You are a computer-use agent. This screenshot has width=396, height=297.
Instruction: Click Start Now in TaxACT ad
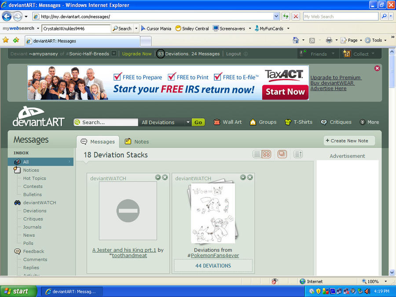coord(285,92)
